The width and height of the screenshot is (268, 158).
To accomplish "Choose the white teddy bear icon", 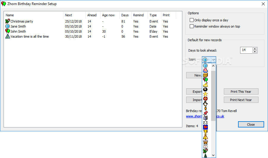I will 205,146.
